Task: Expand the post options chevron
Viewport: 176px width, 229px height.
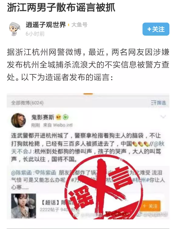Action: [x=163, y=116]
